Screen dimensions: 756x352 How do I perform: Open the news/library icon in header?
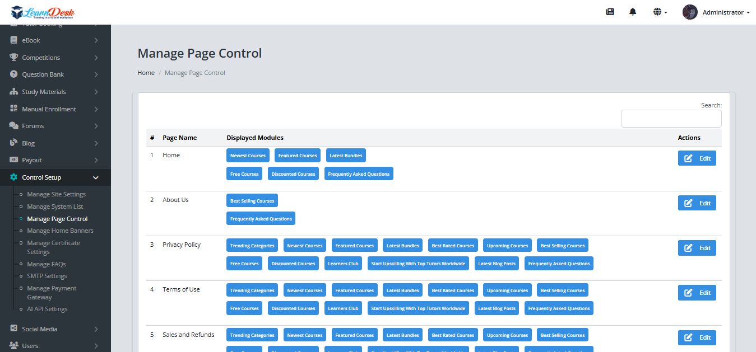[x=610, y=12]
